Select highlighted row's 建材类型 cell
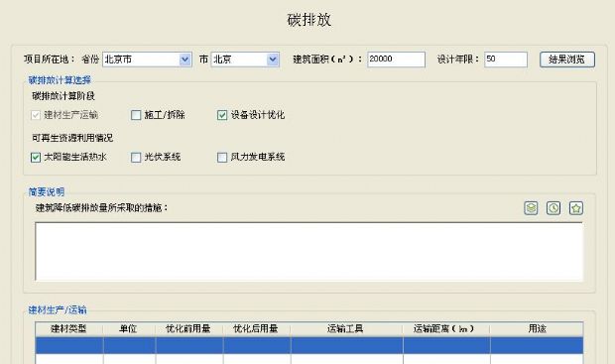 coord(69,345)
